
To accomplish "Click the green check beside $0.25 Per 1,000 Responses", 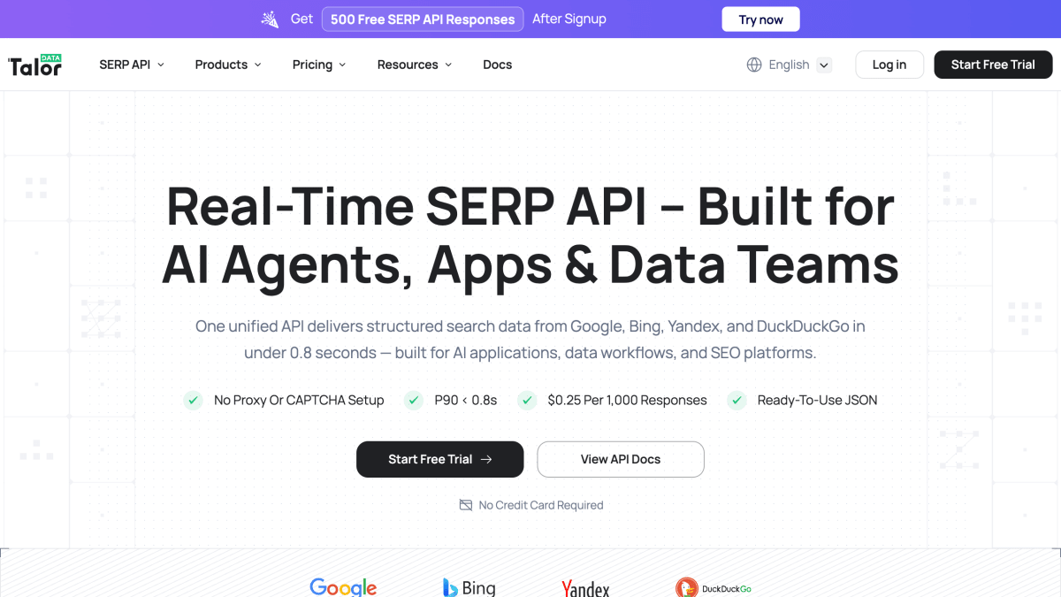I will point(527,401).
